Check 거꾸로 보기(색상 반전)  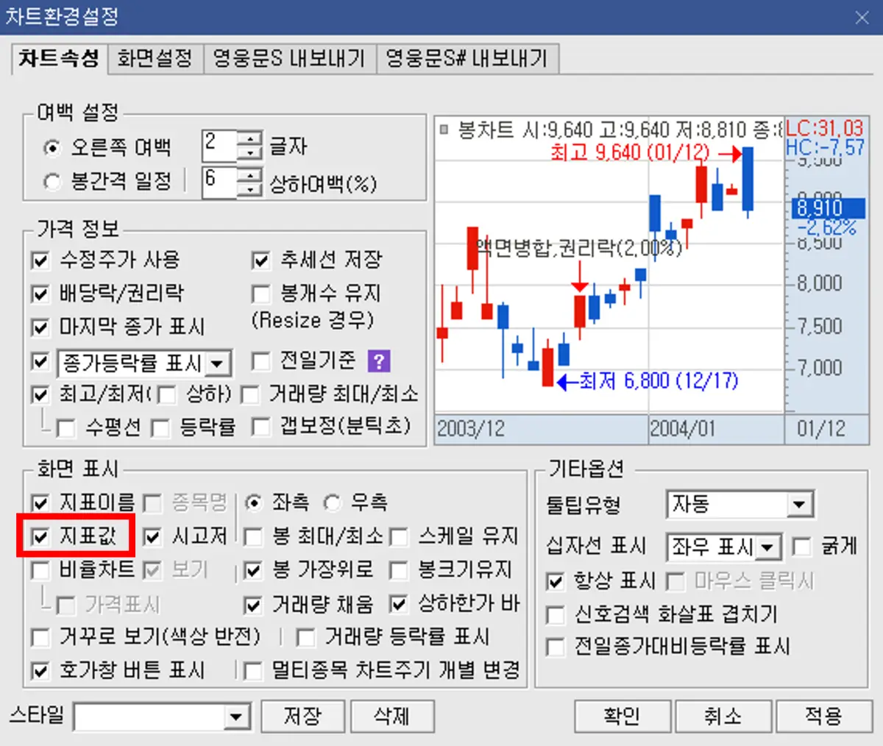point(40,638)
